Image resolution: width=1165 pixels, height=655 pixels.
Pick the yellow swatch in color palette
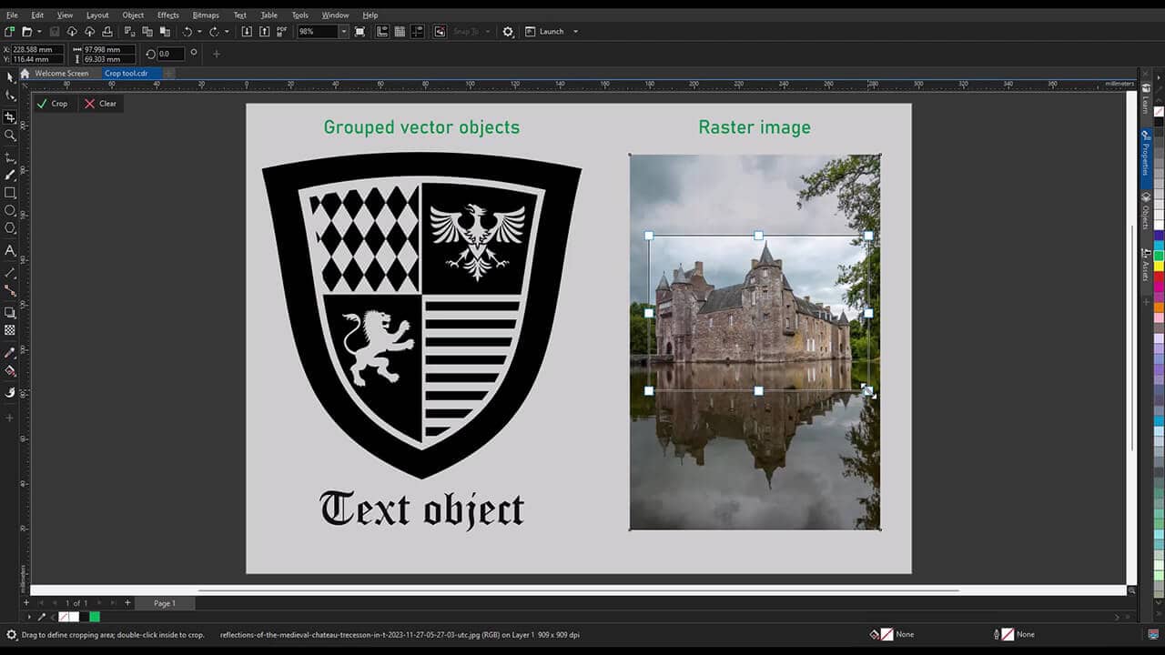(1159, 267)
